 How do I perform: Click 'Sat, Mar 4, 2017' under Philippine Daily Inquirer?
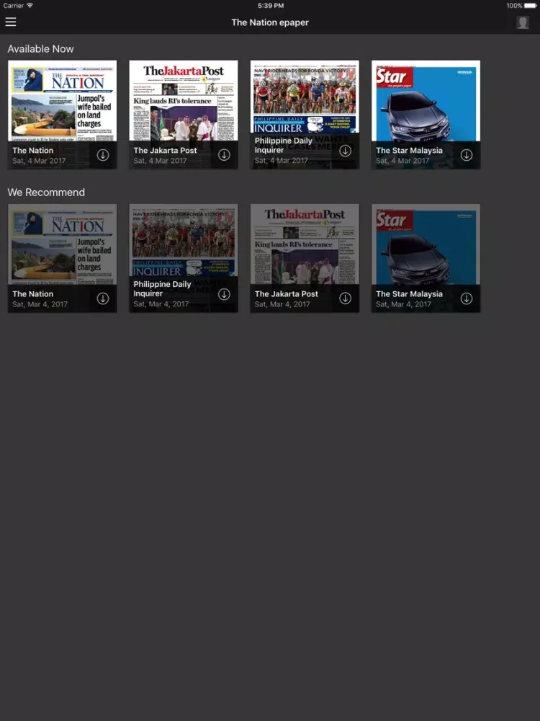(x=161, y=304)
